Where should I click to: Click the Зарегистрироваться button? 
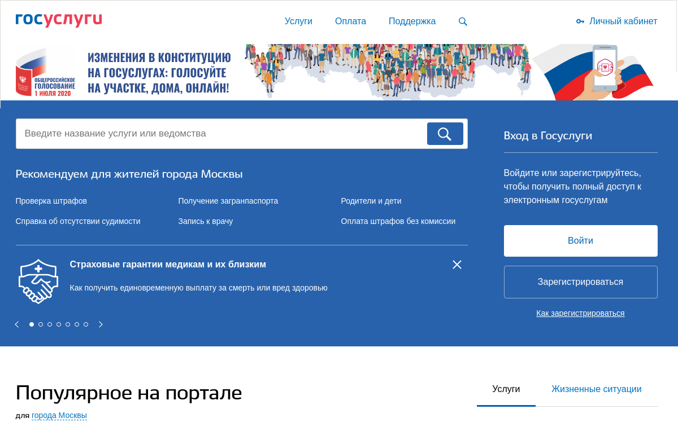[x=580, y=282]
